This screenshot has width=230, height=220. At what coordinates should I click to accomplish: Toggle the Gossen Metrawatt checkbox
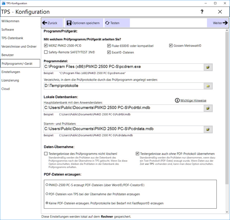(x=171, y=45)
